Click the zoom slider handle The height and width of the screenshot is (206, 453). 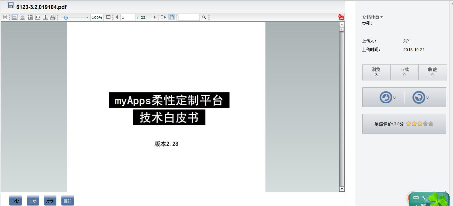[x=66, y=17]
